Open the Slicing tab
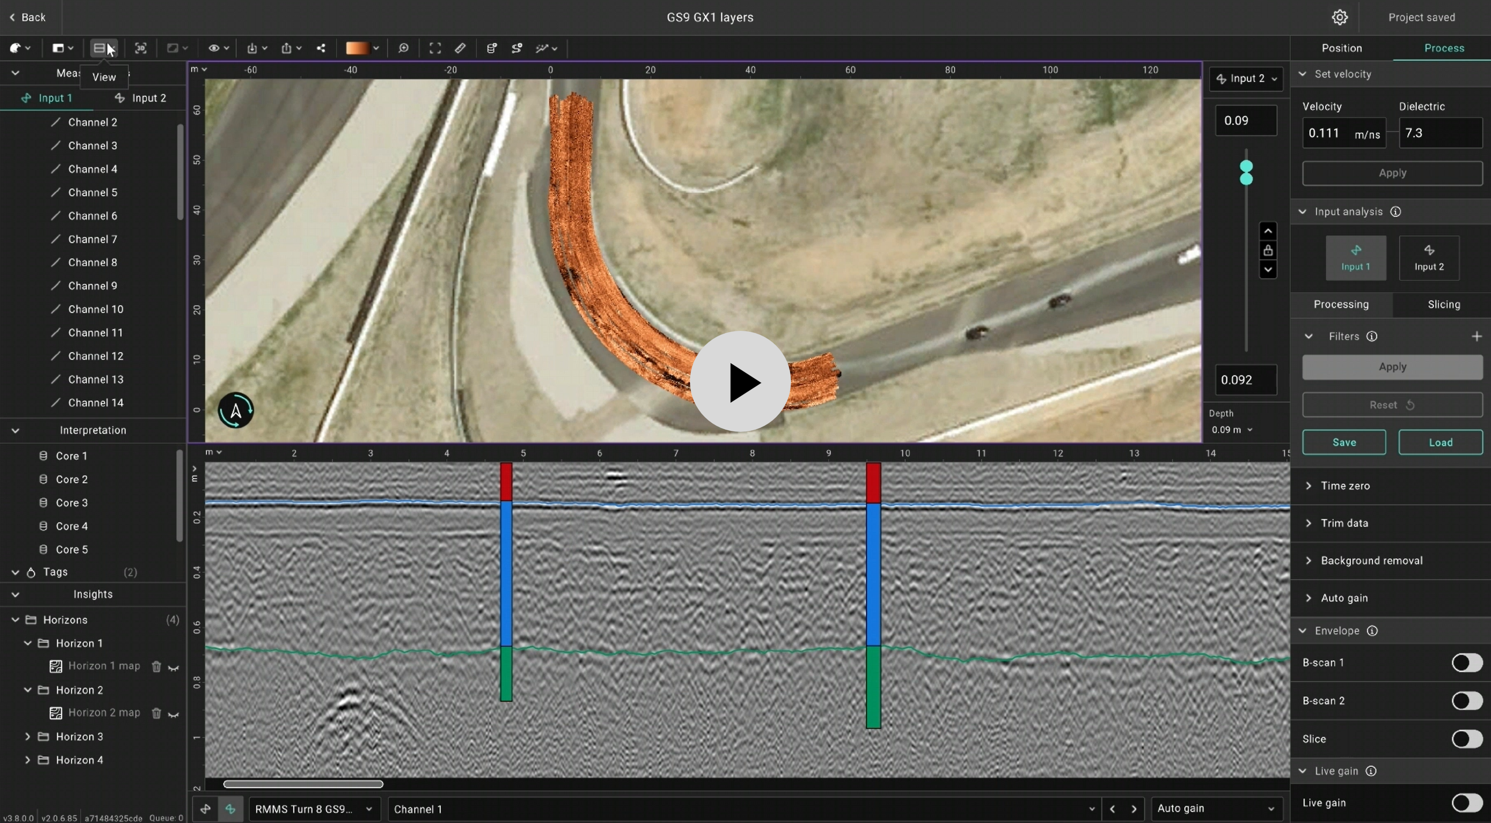The width and height of the screenshot is (1491, 823). pyautogui.click(x=1444, y=304)
